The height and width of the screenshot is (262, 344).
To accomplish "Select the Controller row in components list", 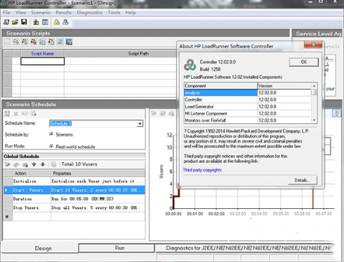I will pos(248,99).
